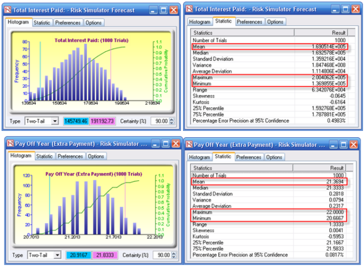Screen dimensions: 364x267
Task: Select Minimum row showing 20.6667
Action: tap(268, 218)
